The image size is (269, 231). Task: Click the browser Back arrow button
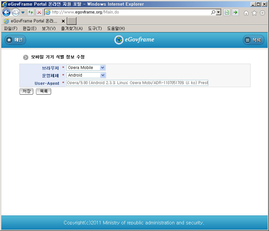pyautogui.click(x=6, y=12)
